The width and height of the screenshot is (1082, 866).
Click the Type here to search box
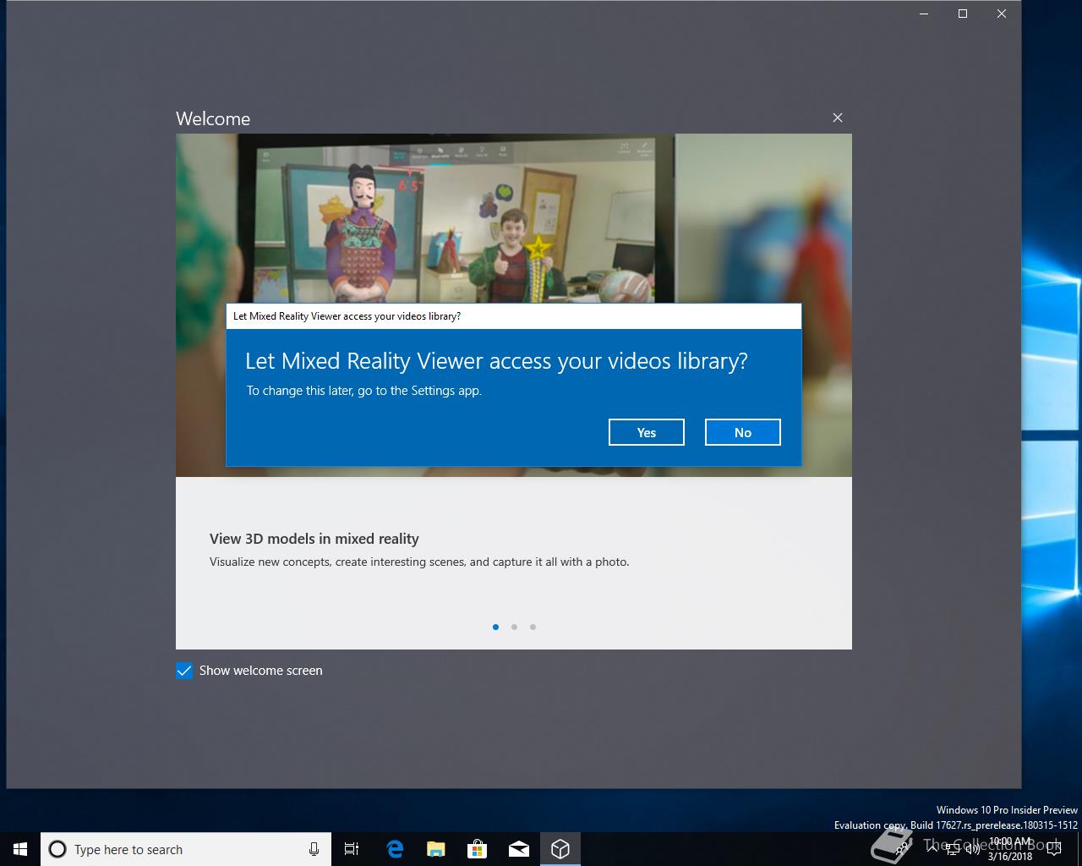[x=186, y=849]
